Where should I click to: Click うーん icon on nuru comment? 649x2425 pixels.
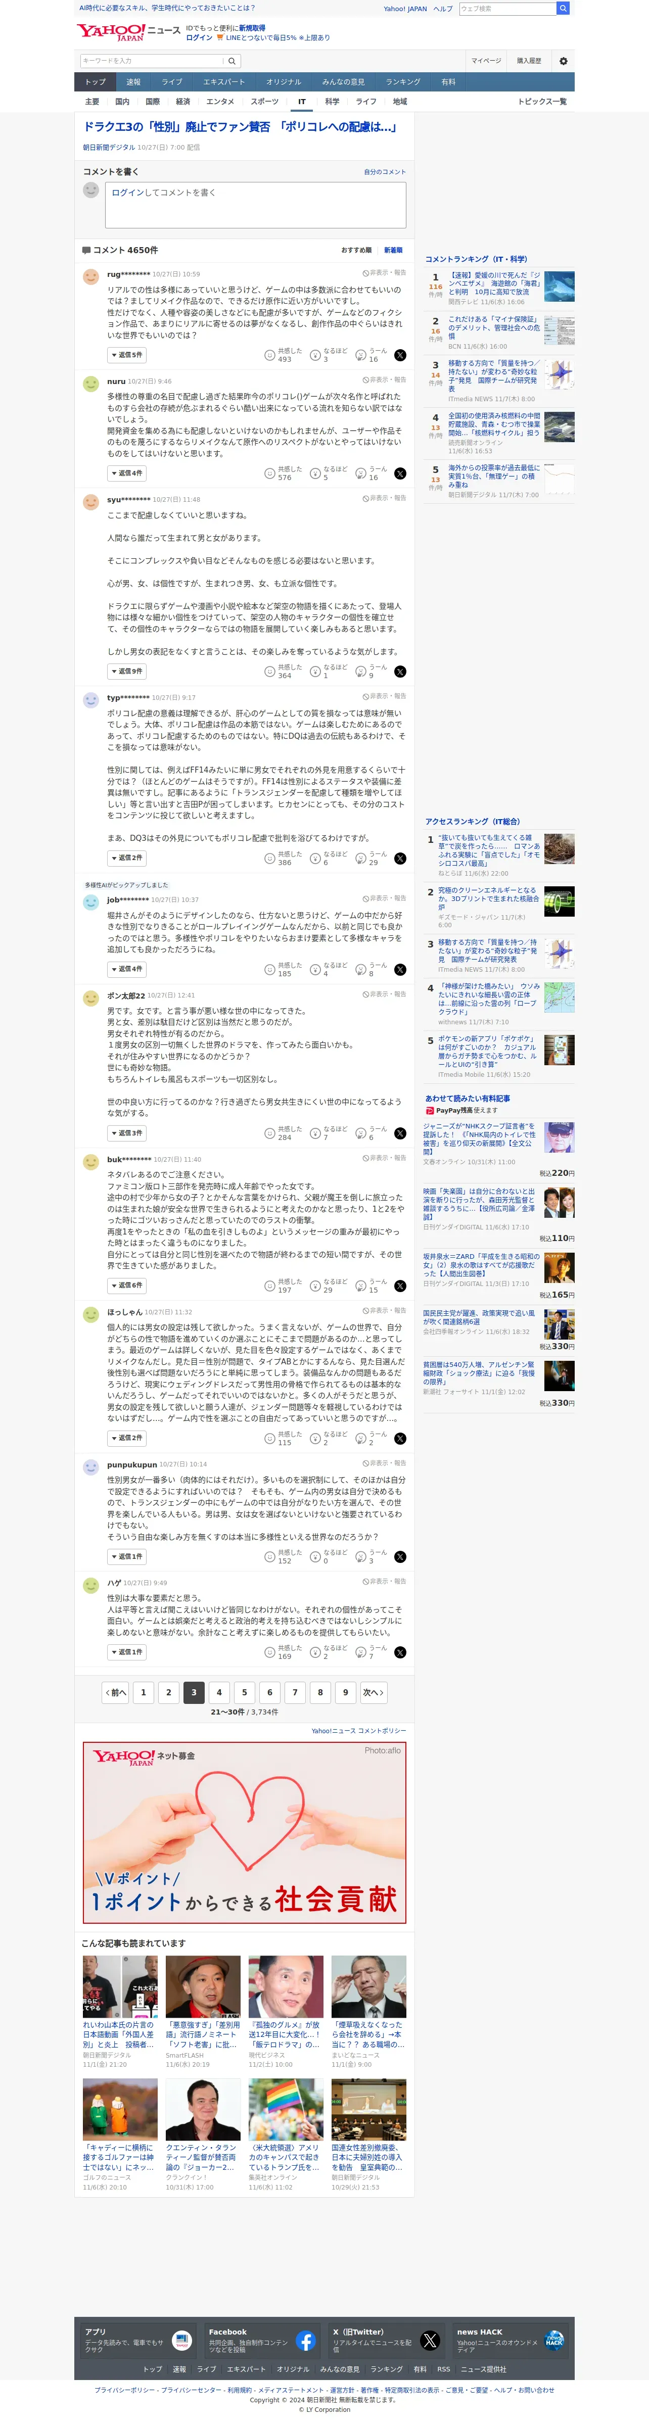361,473
